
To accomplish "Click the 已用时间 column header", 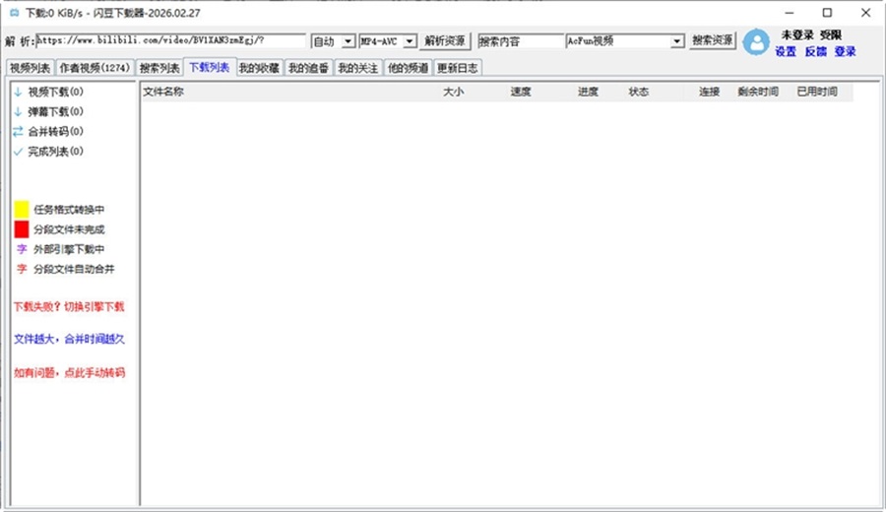I will pos(817,92).
